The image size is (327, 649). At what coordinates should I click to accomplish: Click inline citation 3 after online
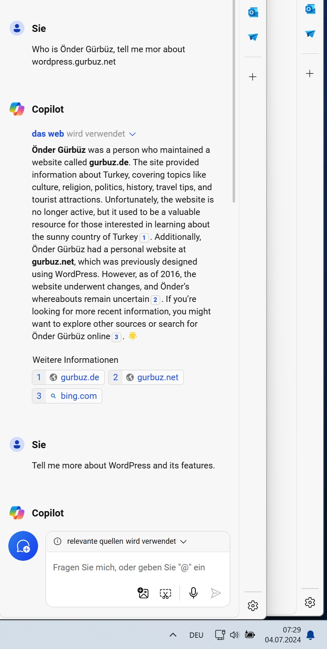(117, 337)
